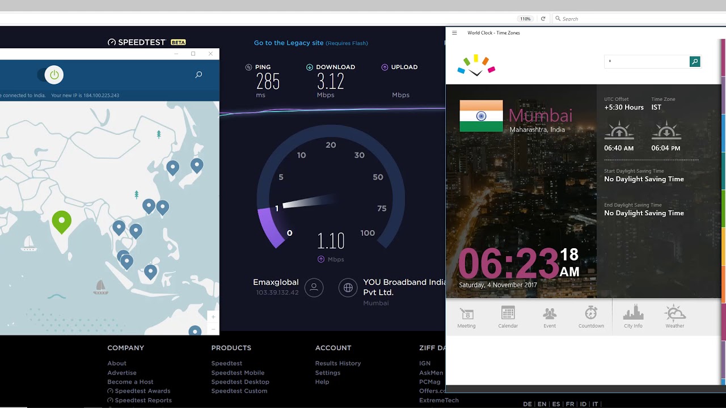Image resolution: width=726 pixels, height=408 pixels.
Task: Click 'No Daylight Saving Time' under Start
Action: [644, 179]
